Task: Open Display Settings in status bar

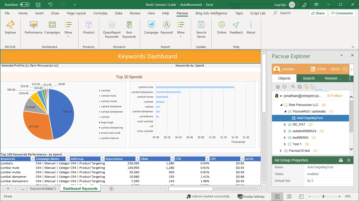Action: 251,197
